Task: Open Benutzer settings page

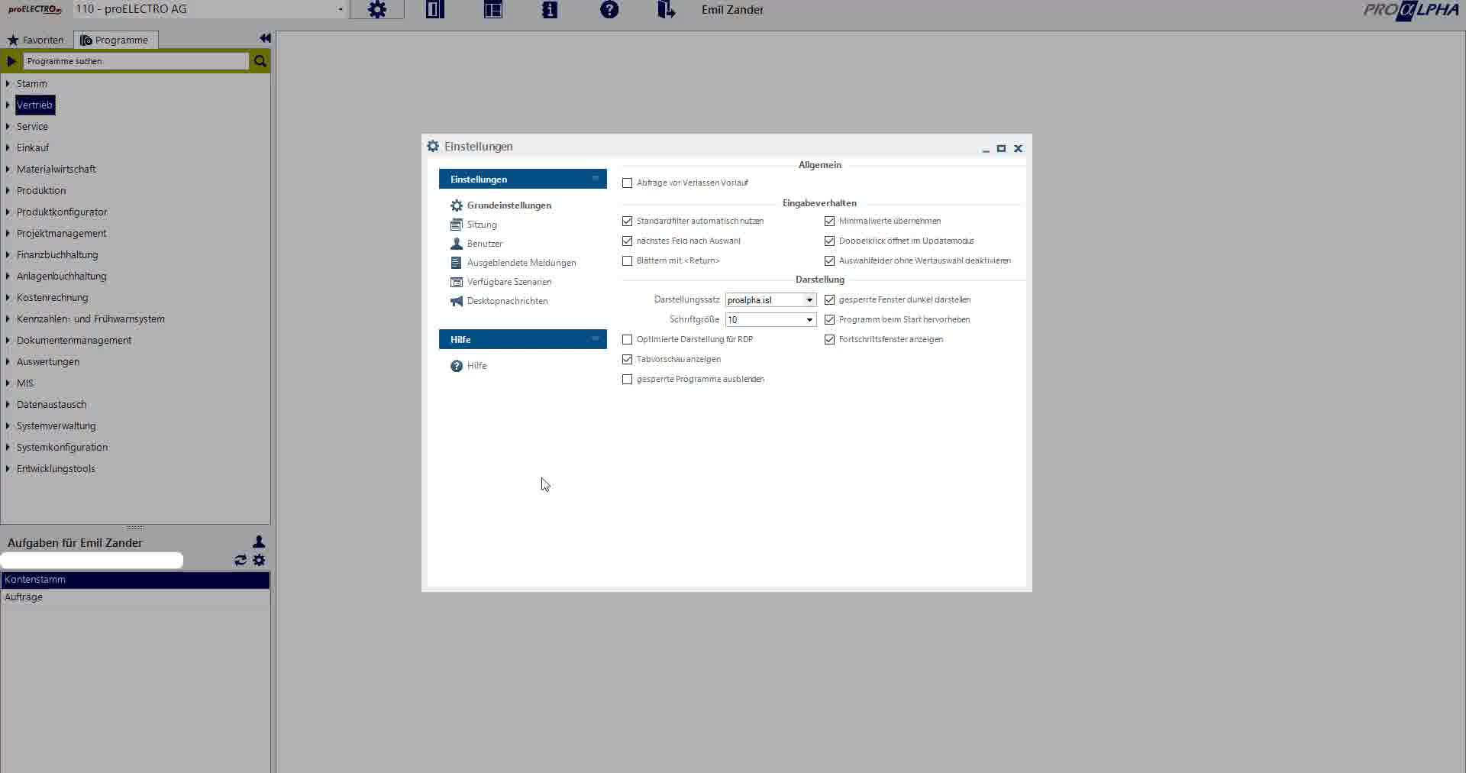Action: [485, 244]
